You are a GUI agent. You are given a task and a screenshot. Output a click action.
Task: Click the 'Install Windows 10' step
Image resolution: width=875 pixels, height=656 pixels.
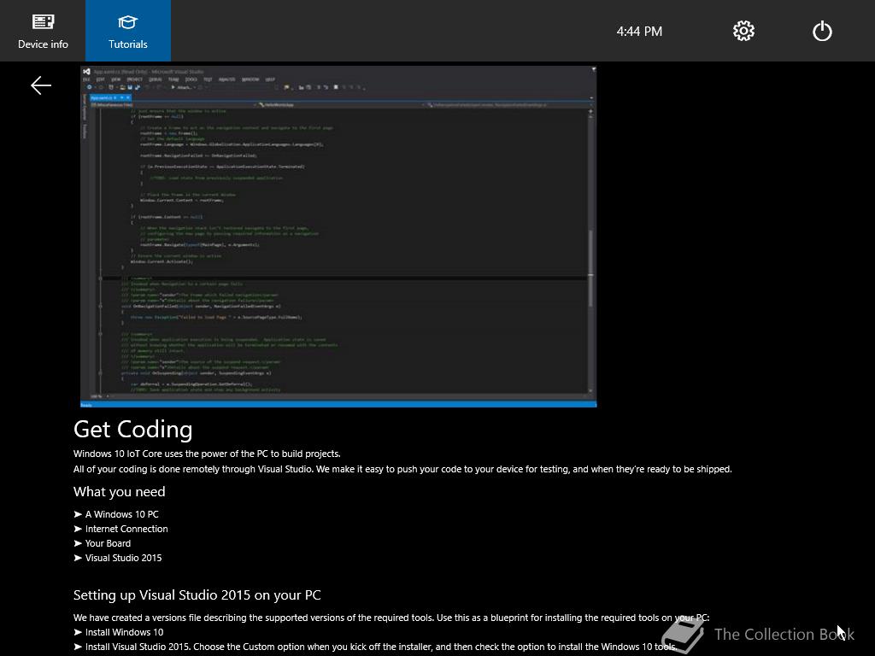(x=118, y=632)
